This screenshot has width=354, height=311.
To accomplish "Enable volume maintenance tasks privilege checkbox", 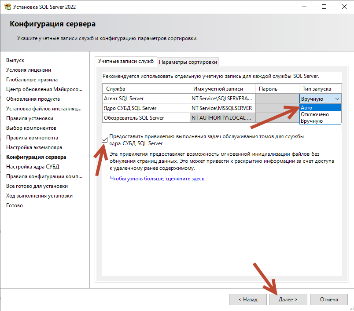I will [x=104, y=139].
